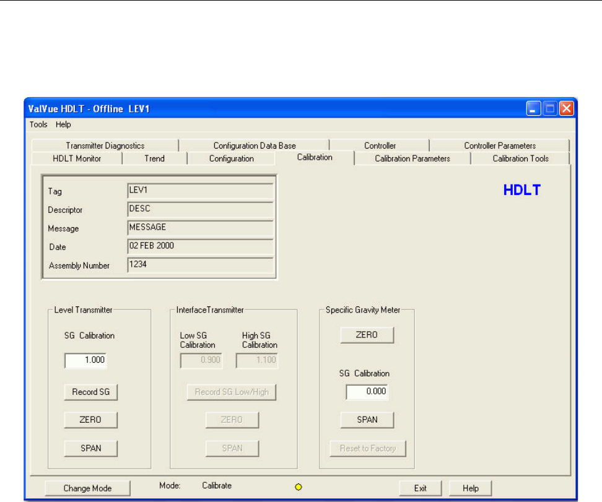Click the Date field showing 02 FEB 2000
Image resolution: width=602 pixels, height=502 pixels.
(200, 246)
